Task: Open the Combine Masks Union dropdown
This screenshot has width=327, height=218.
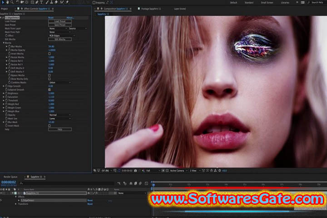Action: (60, 82)
